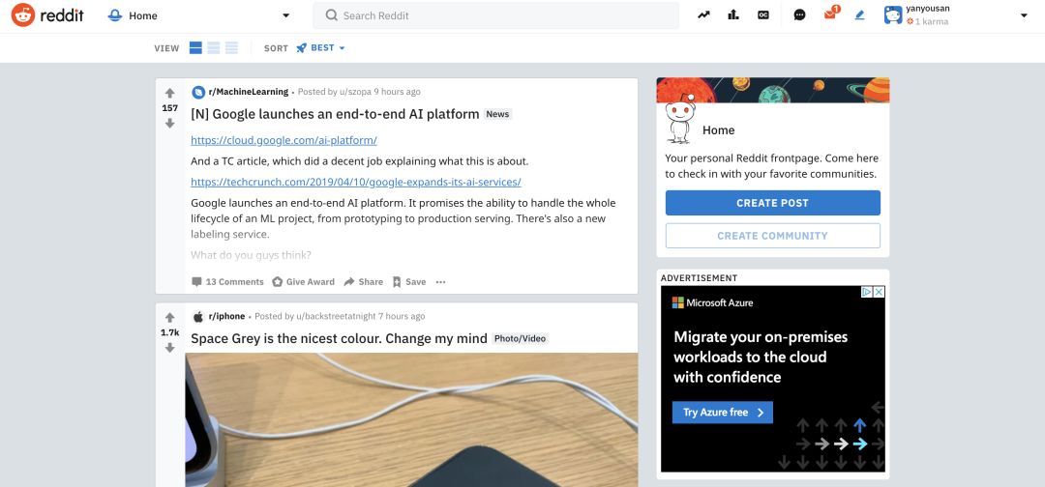The width and height of the screenshot is (1045, 487).
Task: Downvote the Google AI platform post
Action: (x=169, y=124)
